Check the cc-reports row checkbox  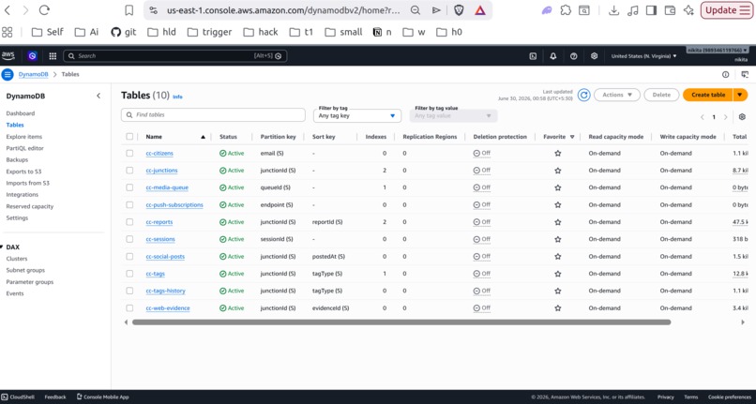(129, 222)
